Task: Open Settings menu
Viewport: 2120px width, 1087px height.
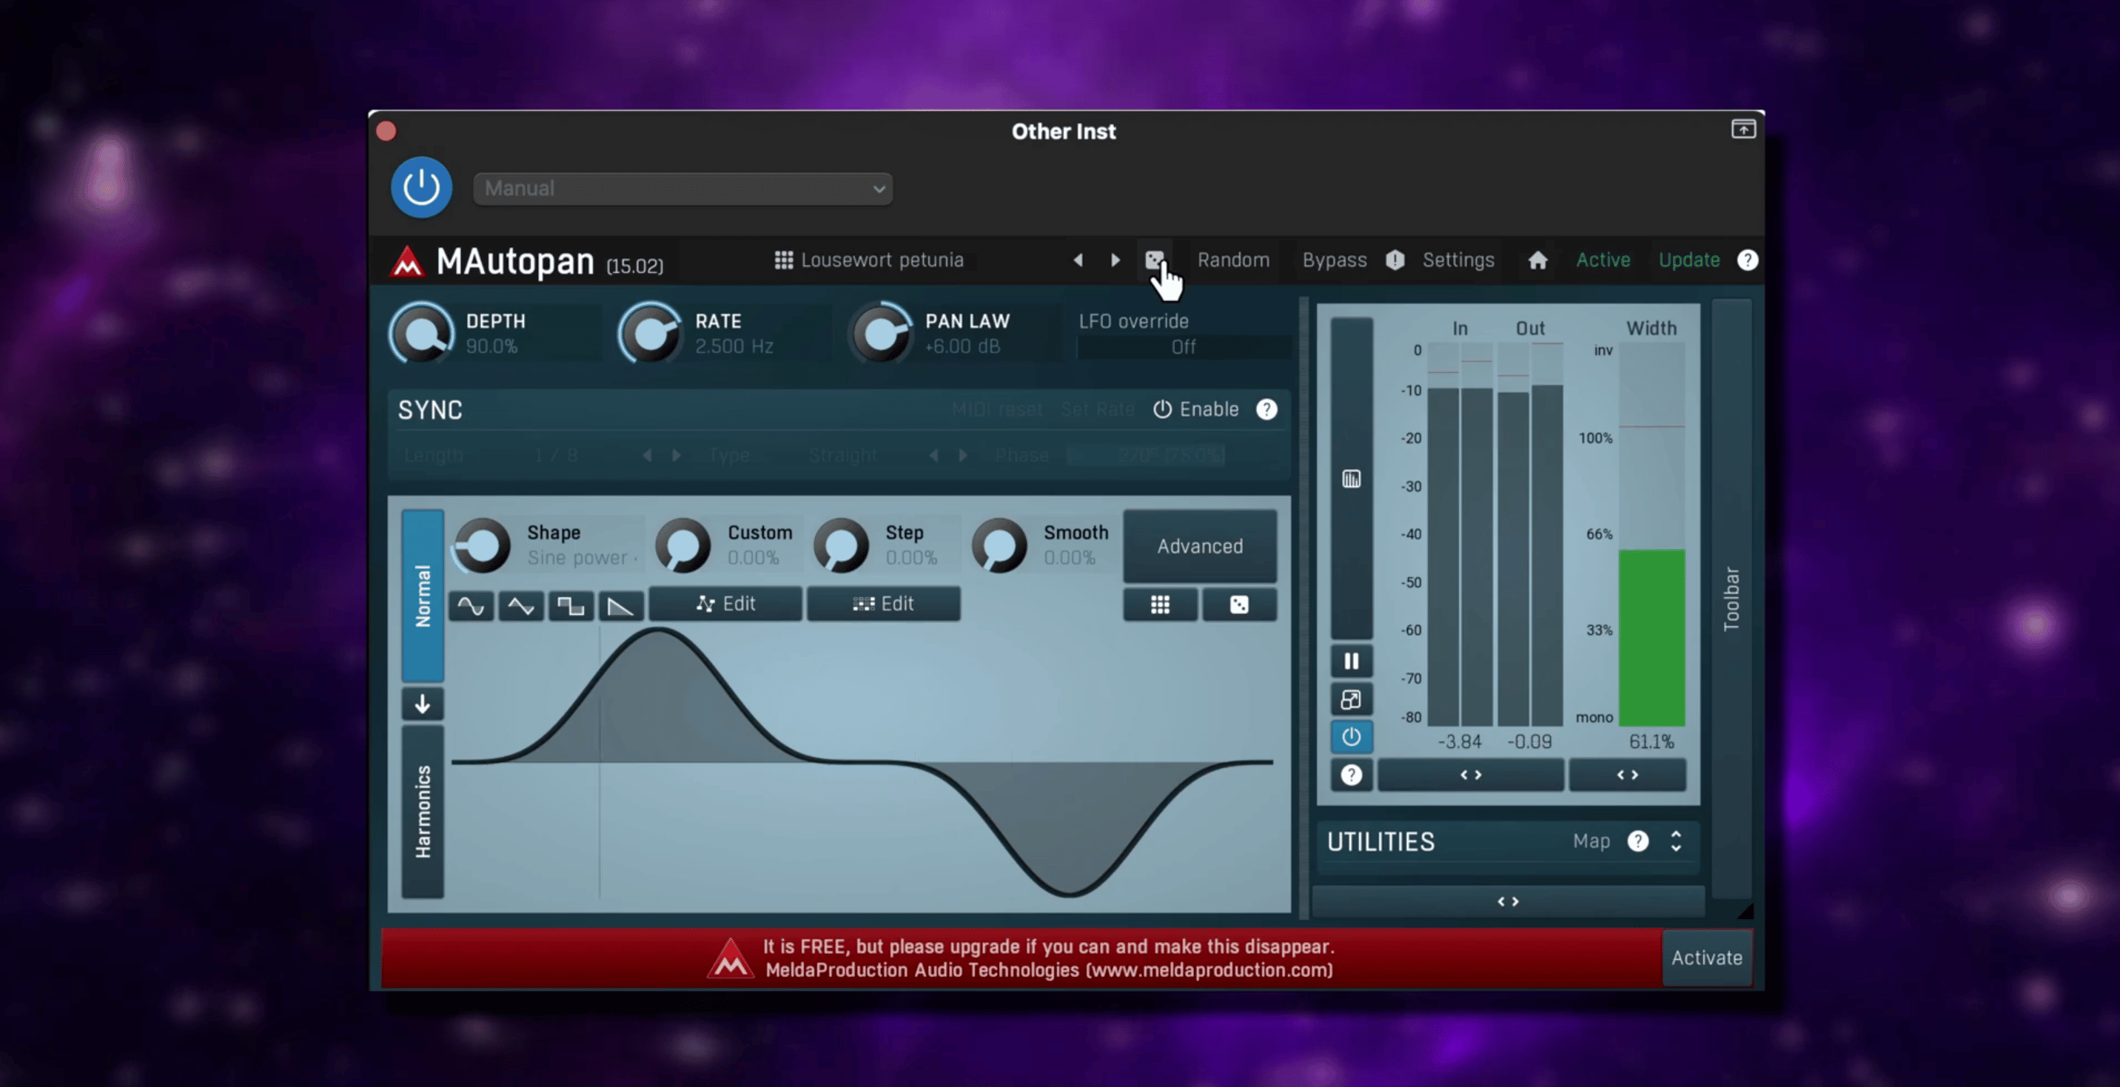Action: tap(1457, 260)
